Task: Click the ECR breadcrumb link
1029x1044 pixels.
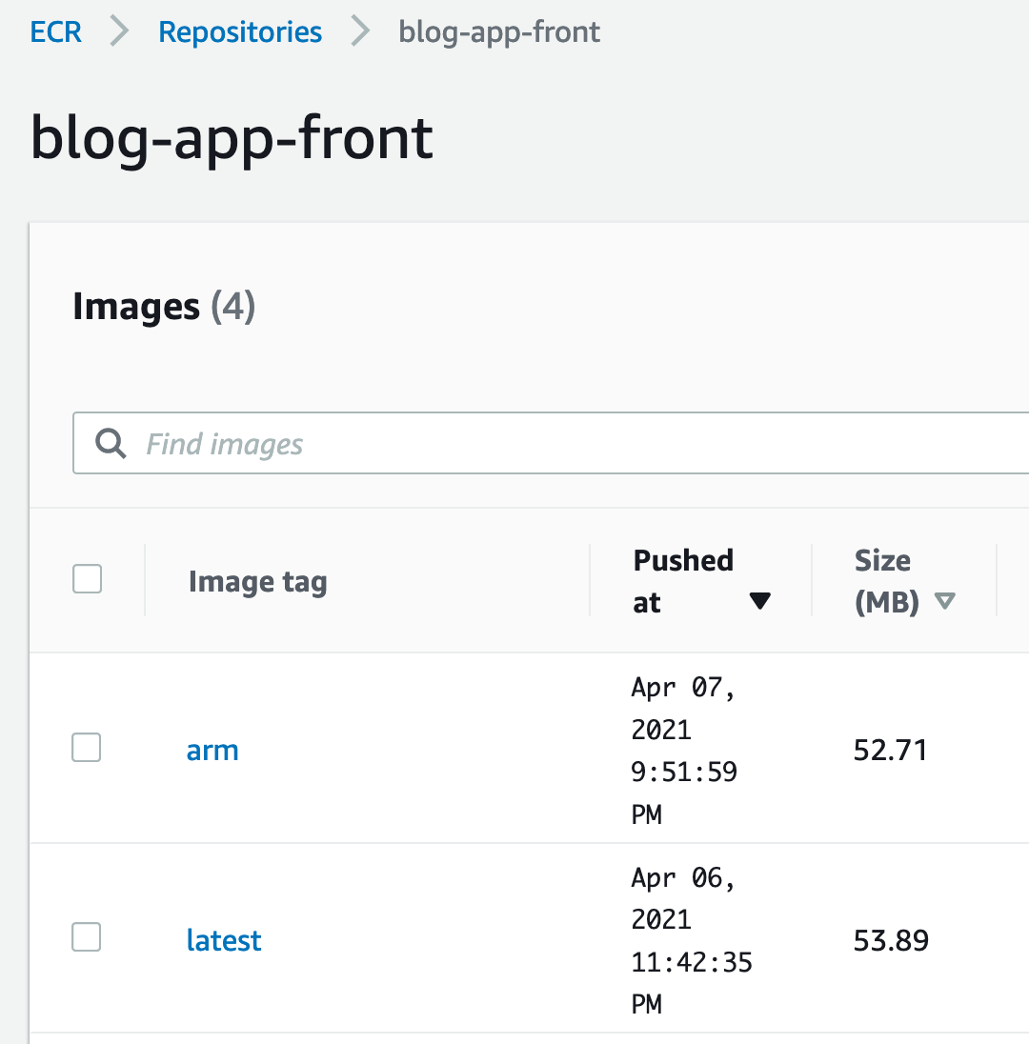Action: tap(56, 31)
